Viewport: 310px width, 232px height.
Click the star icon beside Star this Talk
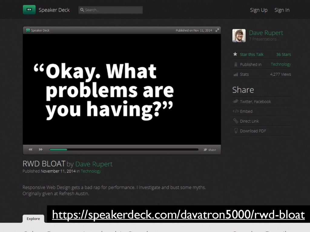coord(235,54)
